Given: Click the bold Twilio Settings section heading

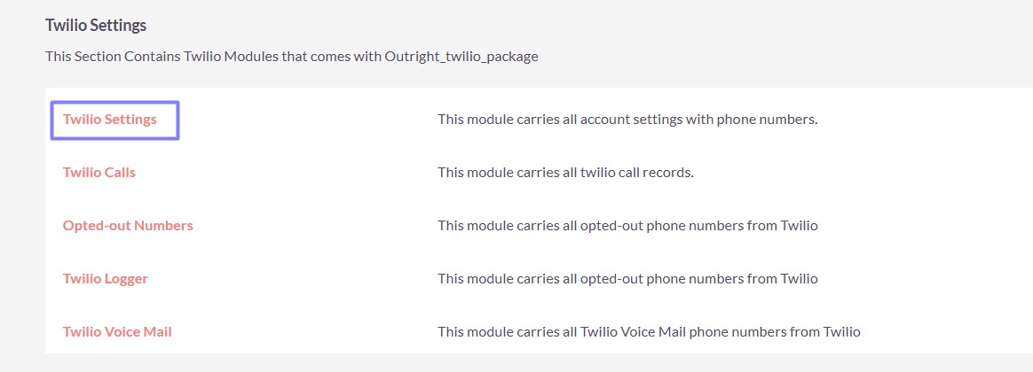Looking at the screenshot, I should pos(96,26).
